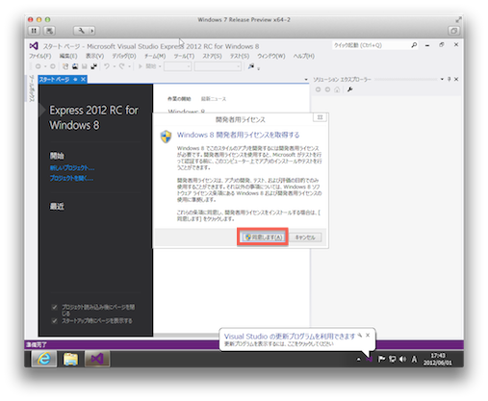Open the document tab list dropdown
Screen dimensions: 488x401
pos(306,79)
